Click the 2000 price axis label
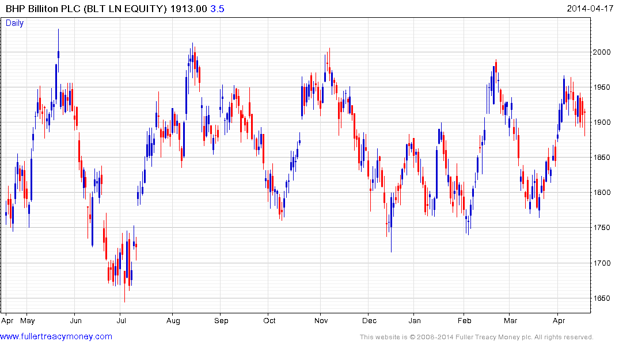The width and height of the screenshot is (619, 345). pyautogui.click(x=602, y=52)
